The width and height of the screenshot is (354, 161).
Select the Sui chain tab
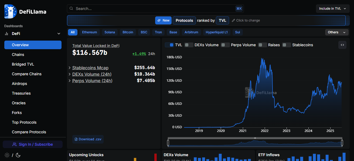coord(237,32)
